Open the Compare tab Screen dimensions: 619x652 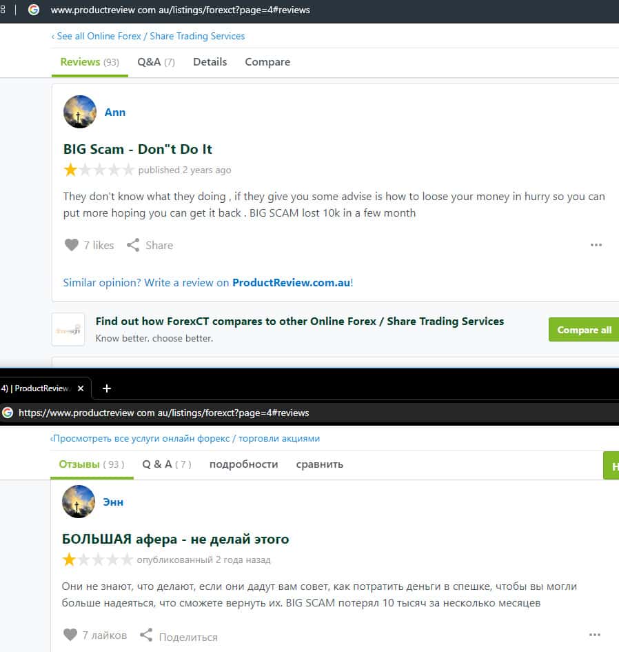[x=267, y=62]
